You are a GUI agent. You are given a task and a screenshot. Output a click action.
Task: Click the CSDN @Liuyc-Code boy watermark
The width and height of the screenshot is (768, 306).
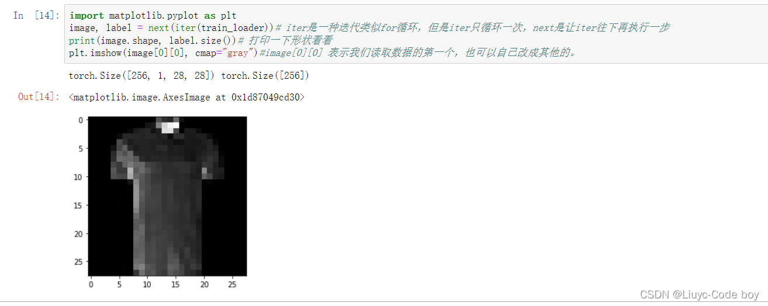pyautogui.click(x=699, y=295)
